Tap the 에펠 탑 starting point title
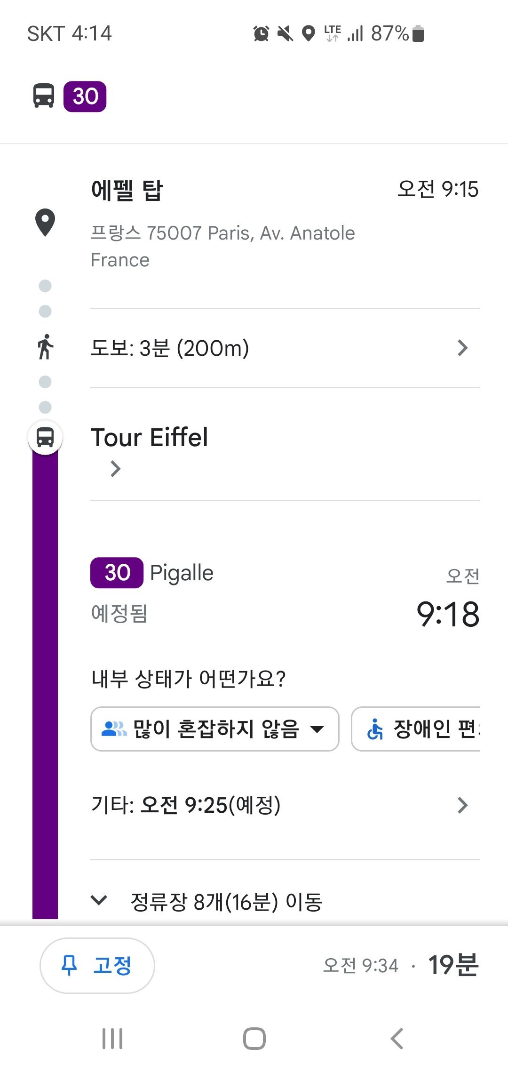The height and width of the screenshot is (1073, 508). coord(127,190)
